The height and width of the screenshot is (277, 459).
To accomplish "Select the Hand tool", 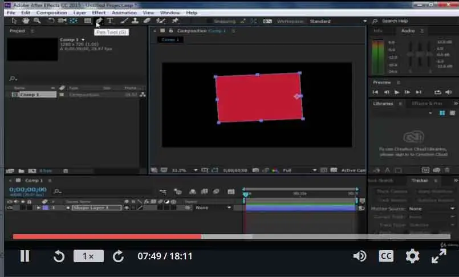I will coord(26,21).
